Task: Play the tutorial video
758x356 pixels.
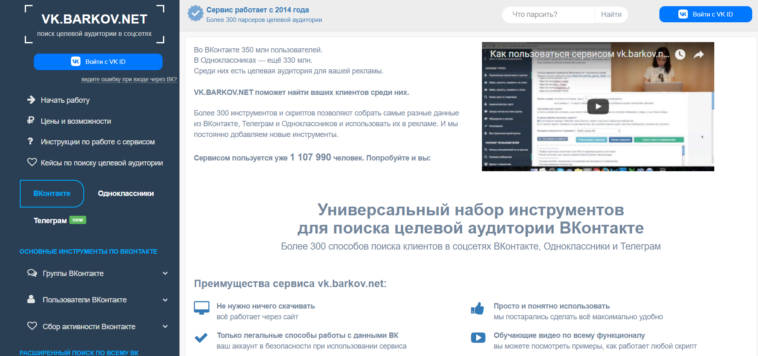Action: pos(598,106)
